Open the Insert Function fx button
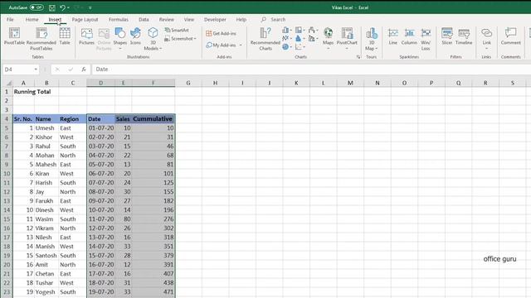 pos(84,70)
